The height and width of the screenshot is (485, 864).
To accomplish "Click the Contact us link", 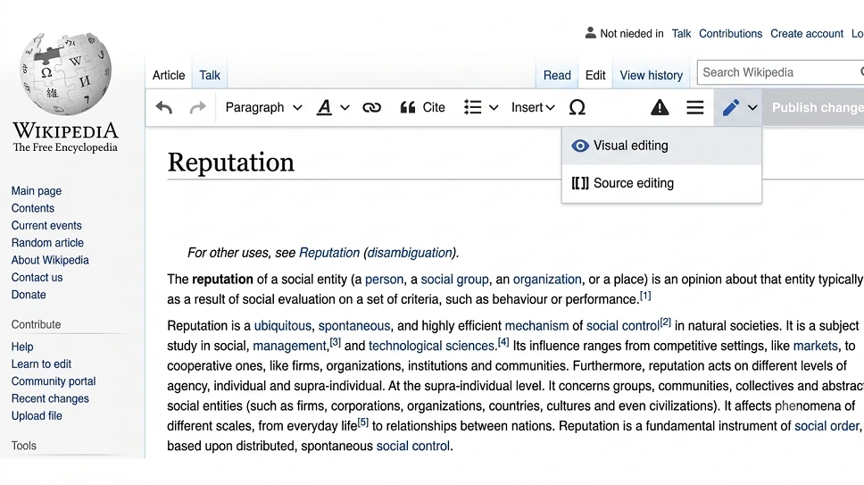I will pos(37,277).
